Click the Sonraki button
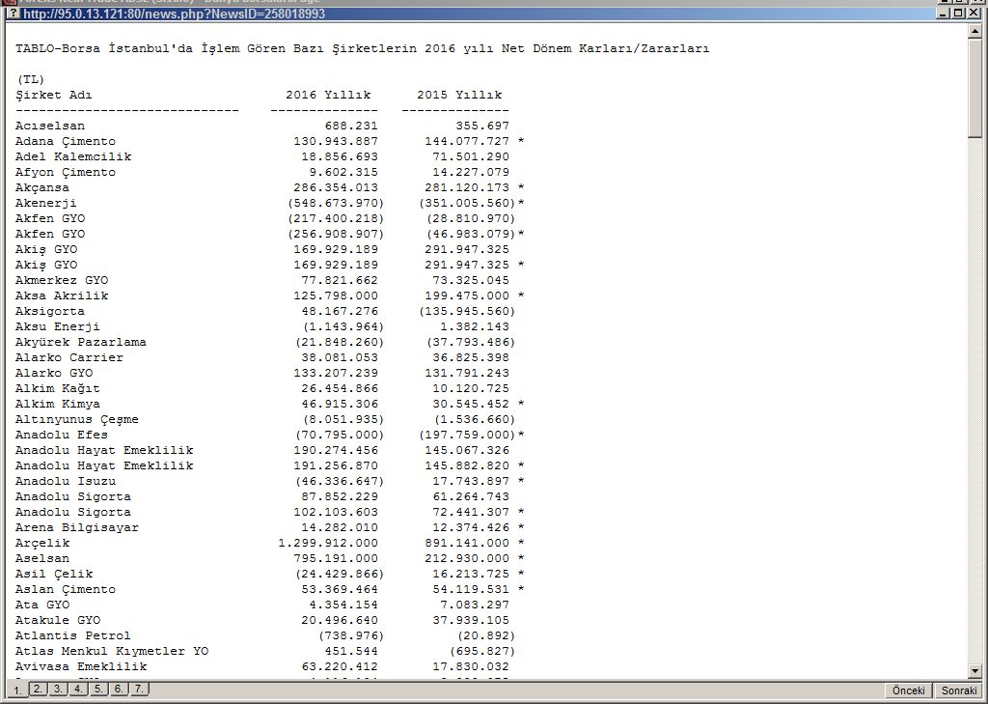988x704 pixels. click(958, 690)
